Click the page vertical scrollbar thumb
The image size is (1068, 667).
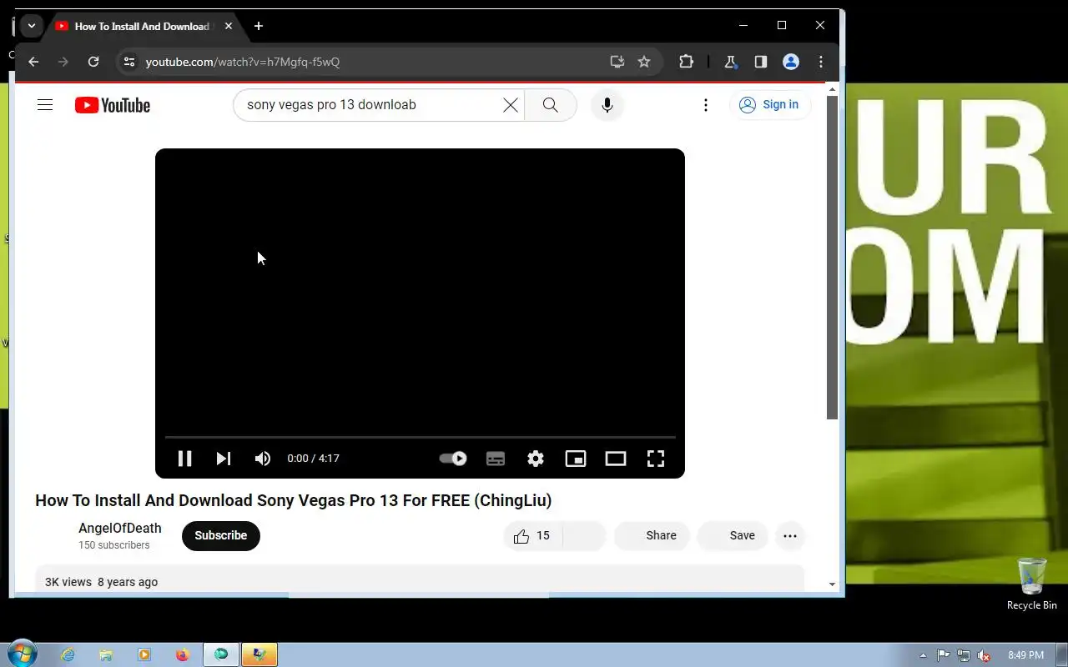[x=832, y=257]
